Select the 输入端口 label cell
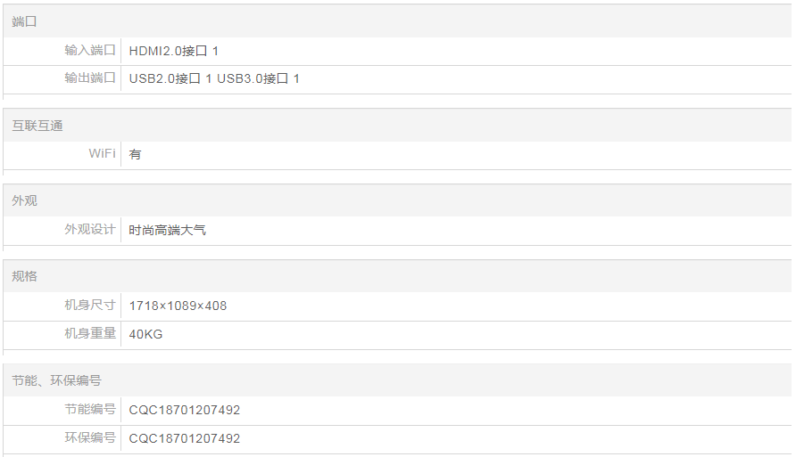The image size is (796, 457). [x=62, y=51]
